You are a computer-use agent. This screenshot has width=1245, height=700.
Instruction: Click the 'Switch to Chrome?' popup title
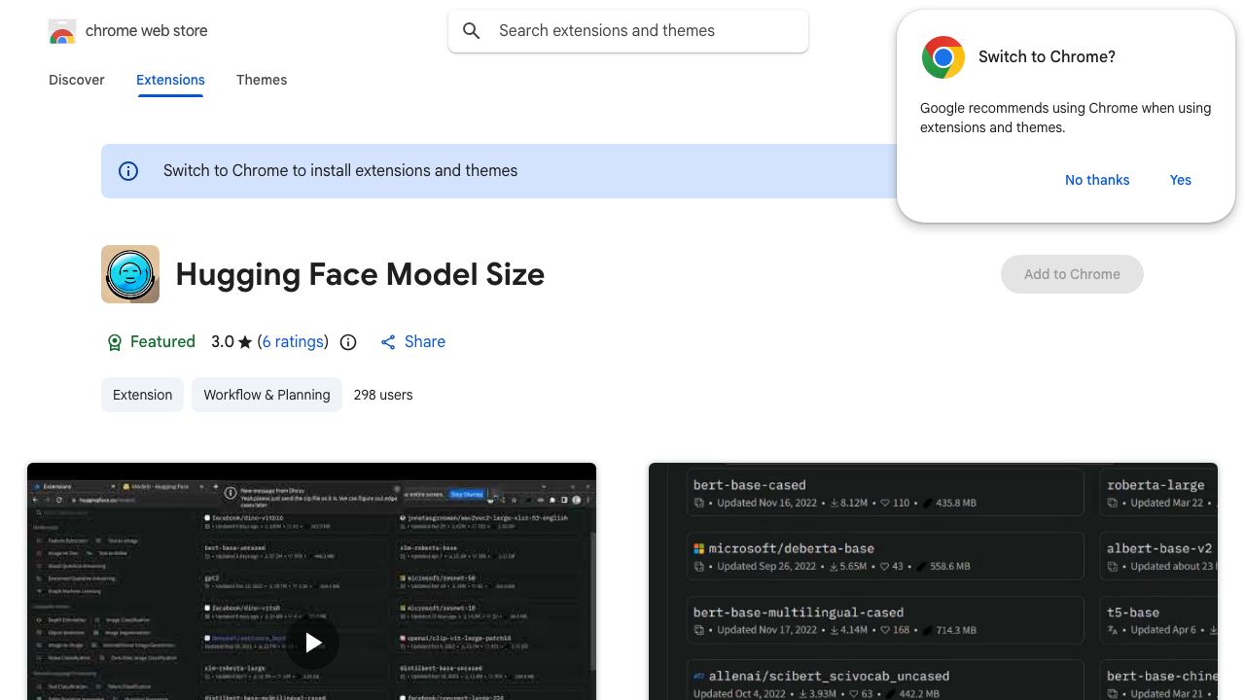pos(1047,57)
